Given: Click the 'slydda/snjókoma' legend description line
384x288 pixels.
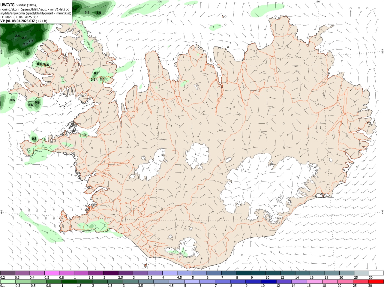Looking at the screenshot, I should 36,13.
